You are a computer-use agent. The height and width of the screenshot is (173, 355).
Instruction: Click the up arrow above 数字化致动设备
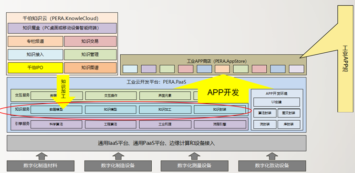pyautogui.click(x=272, y=156)
